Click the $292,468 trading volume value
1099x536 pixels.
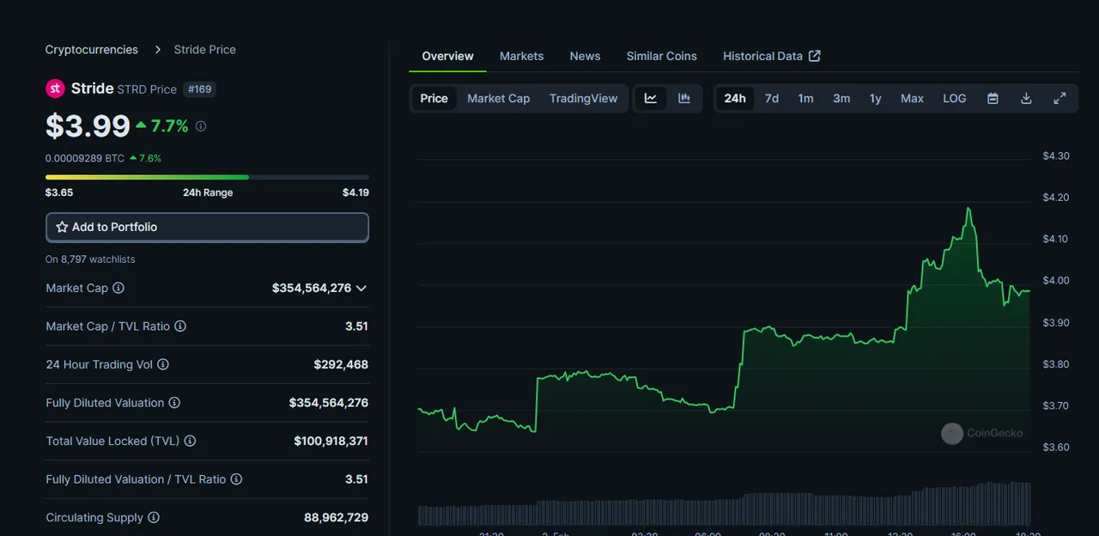(341, 365)
